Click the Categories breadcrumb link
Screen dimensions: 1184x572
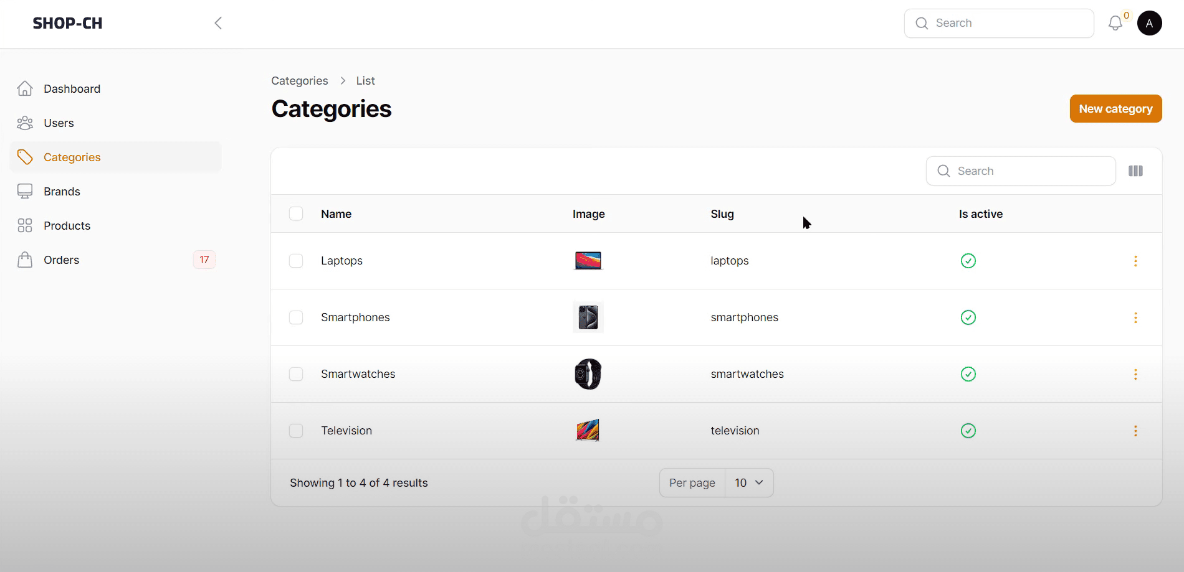tap(299, 81)
